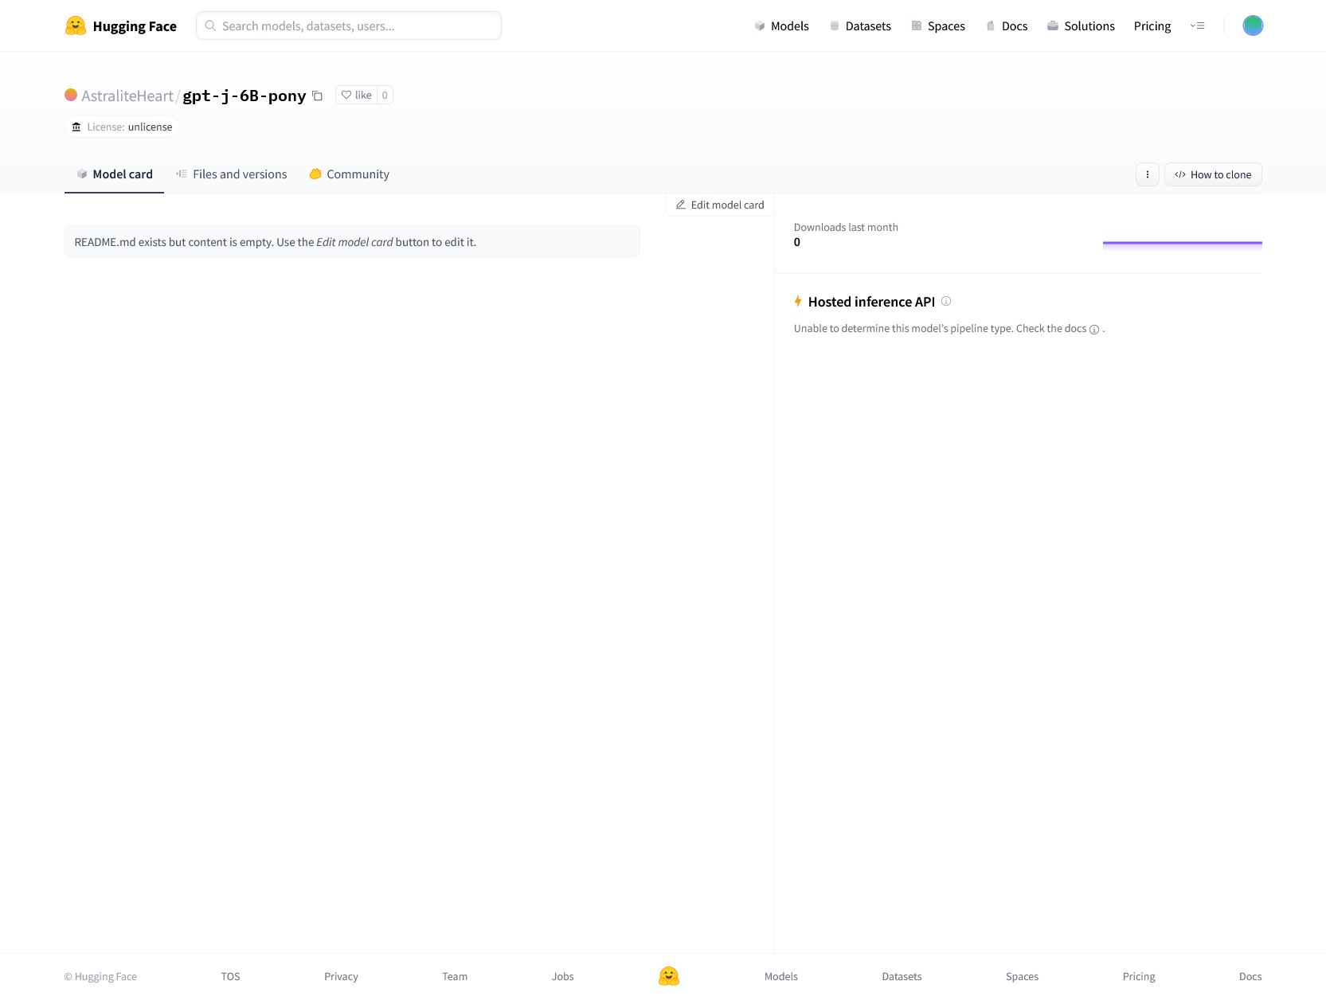1326x1004 pixels.
Task: Open Datasets link in footer
Action: click(x=902, y=976)
